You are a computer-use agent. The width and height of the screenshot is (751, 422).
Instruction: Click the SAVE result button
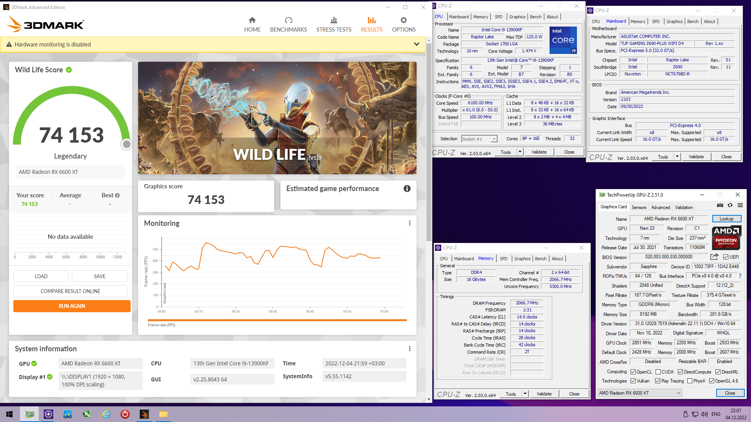tap(100, 276)
